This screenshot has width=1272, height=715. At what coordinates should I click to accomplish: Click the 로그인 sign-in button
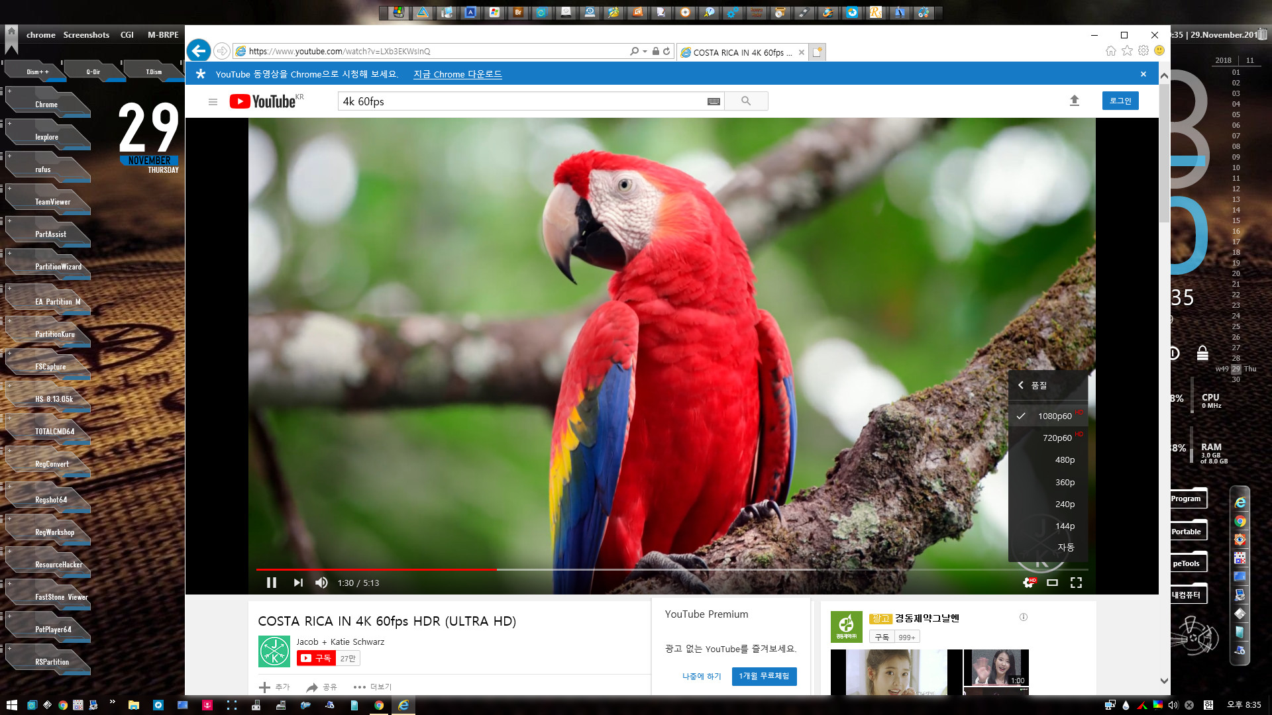1120,101
